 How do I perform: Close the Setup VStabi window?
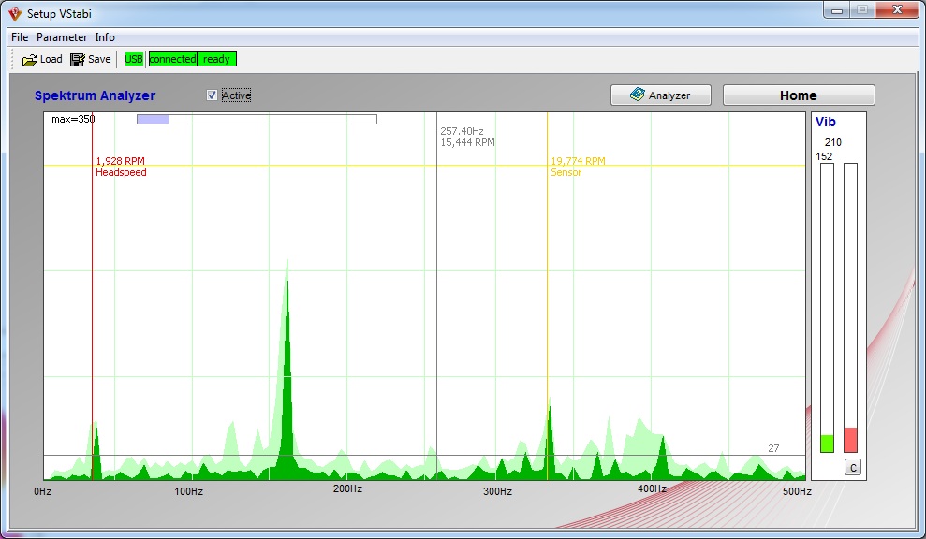click(897, 10)
